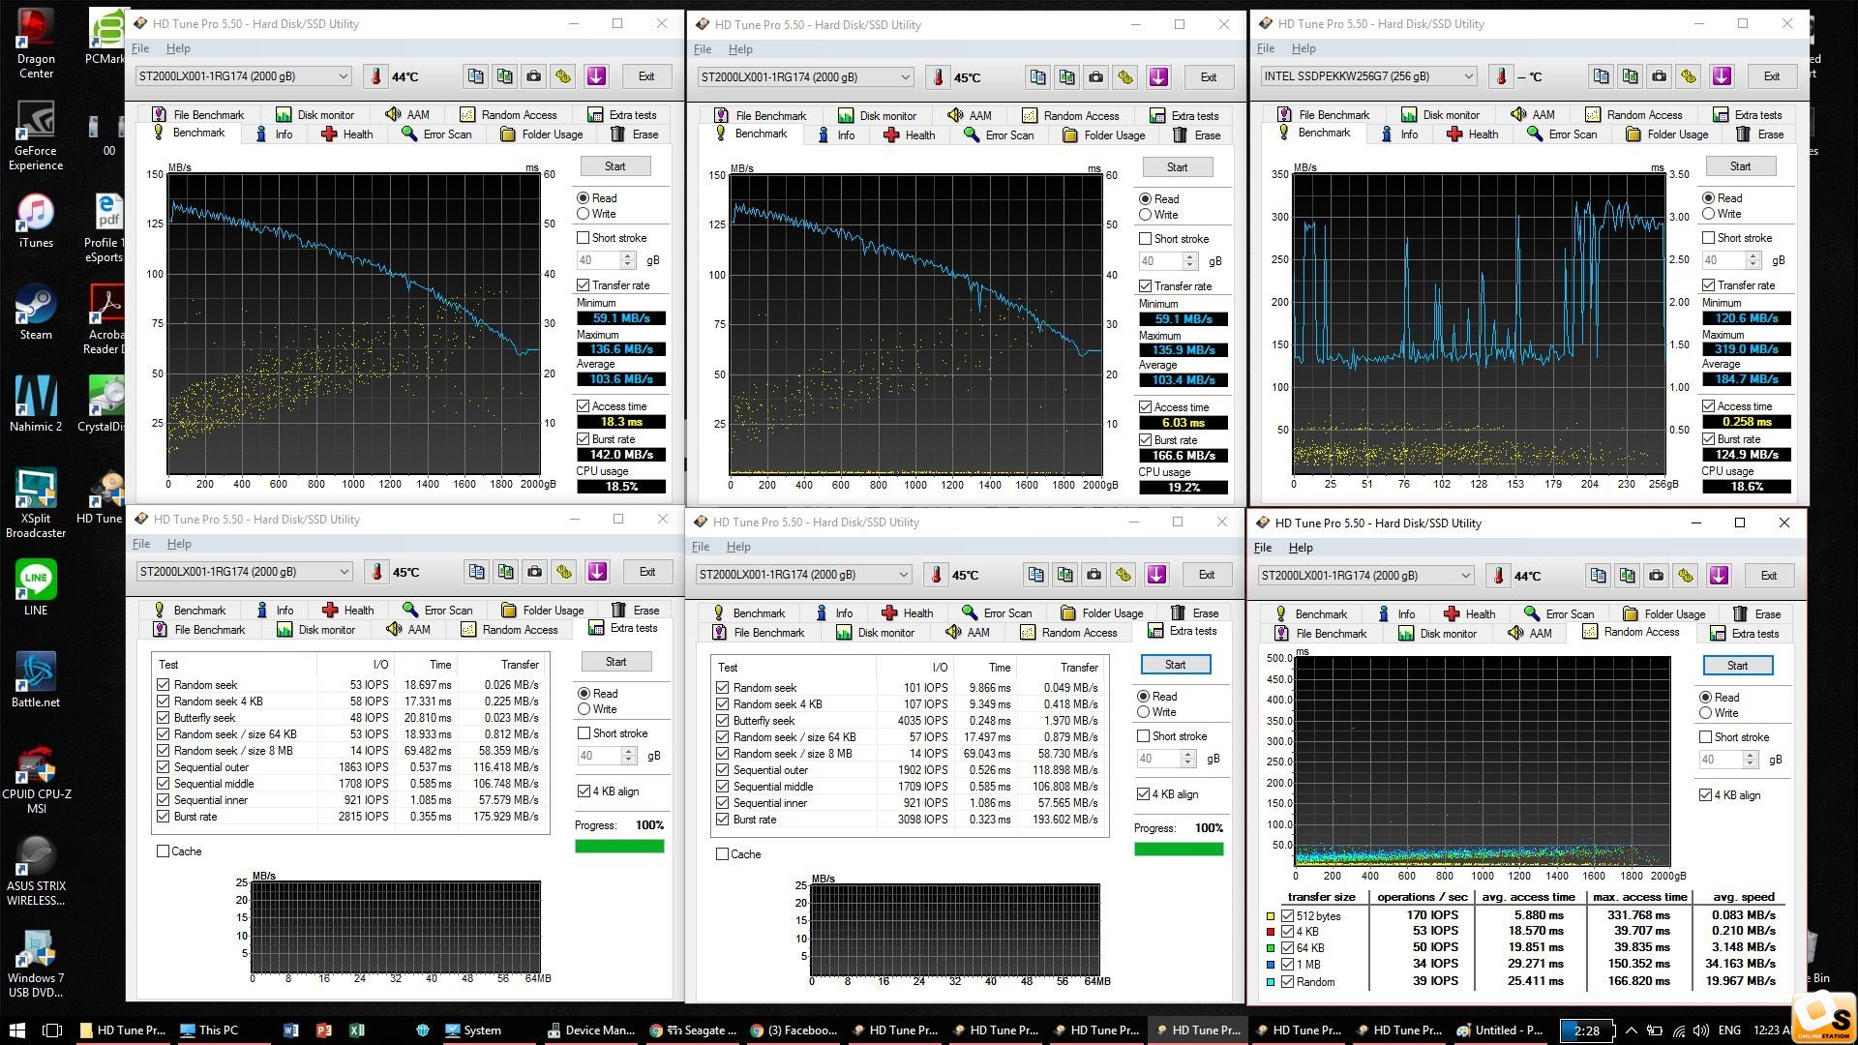Screen dimensions: 1858x1045
Task: Switch to Health tab in top-left window
Action: (347, 134)
